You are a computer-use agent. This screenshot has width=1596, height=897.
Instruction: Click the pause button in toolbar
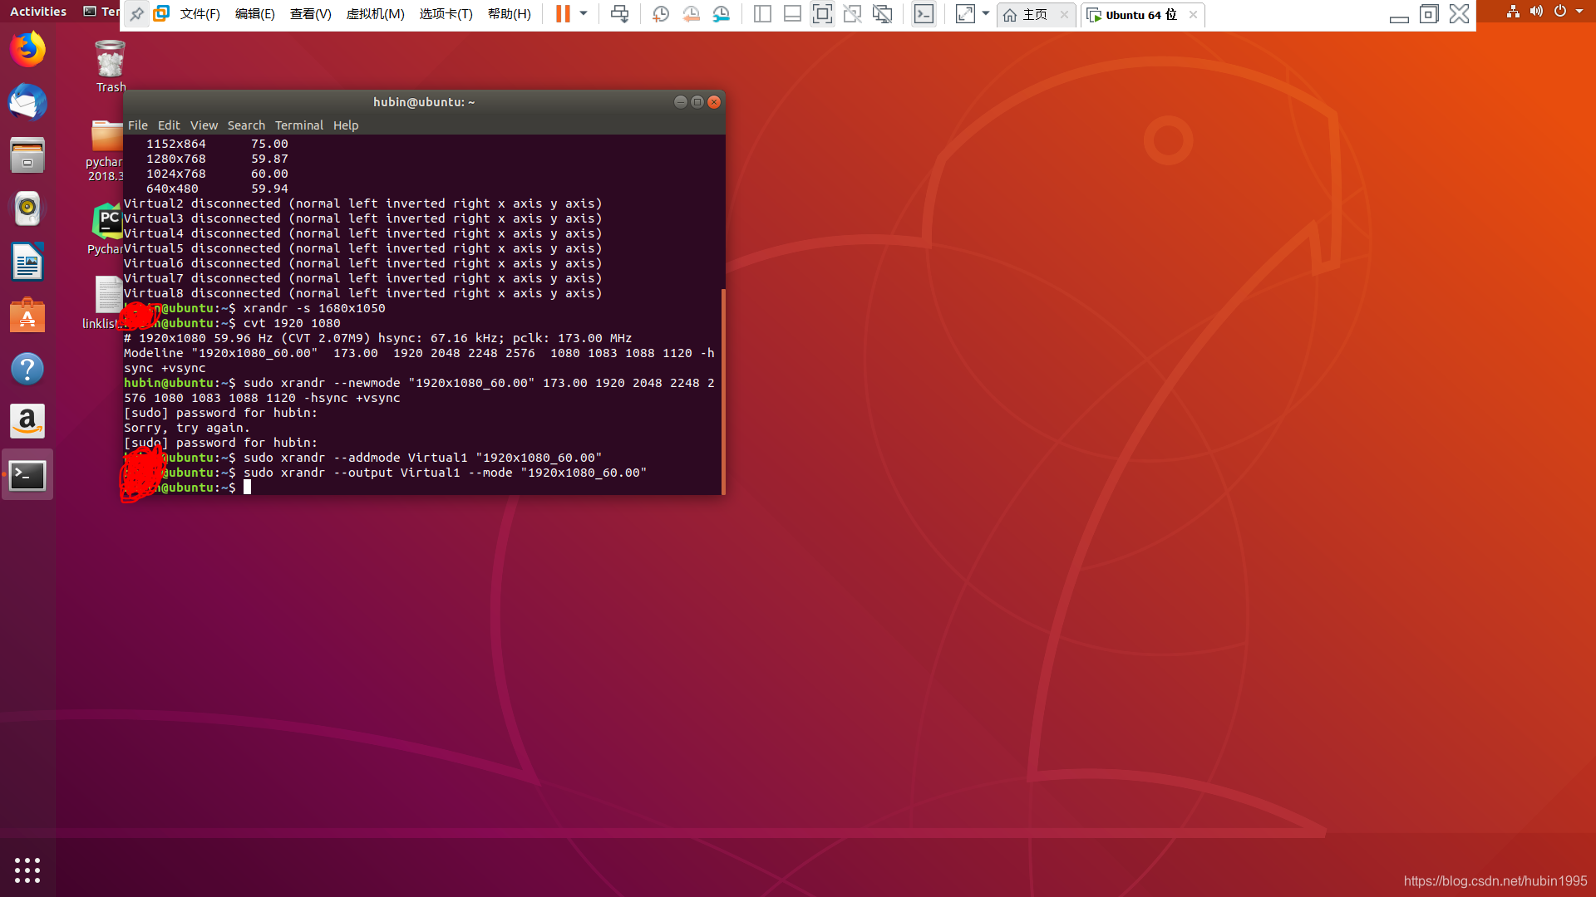click(562, 13)
